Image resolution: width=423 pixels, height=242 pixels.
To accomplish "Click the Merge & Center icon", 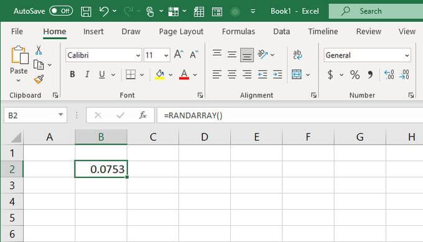I will point(297,74).
